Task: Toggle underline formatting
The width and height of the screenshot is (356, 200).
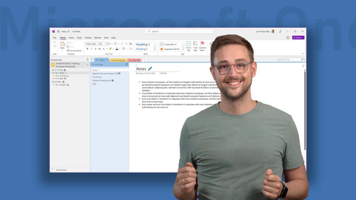Action: point(95,49)
